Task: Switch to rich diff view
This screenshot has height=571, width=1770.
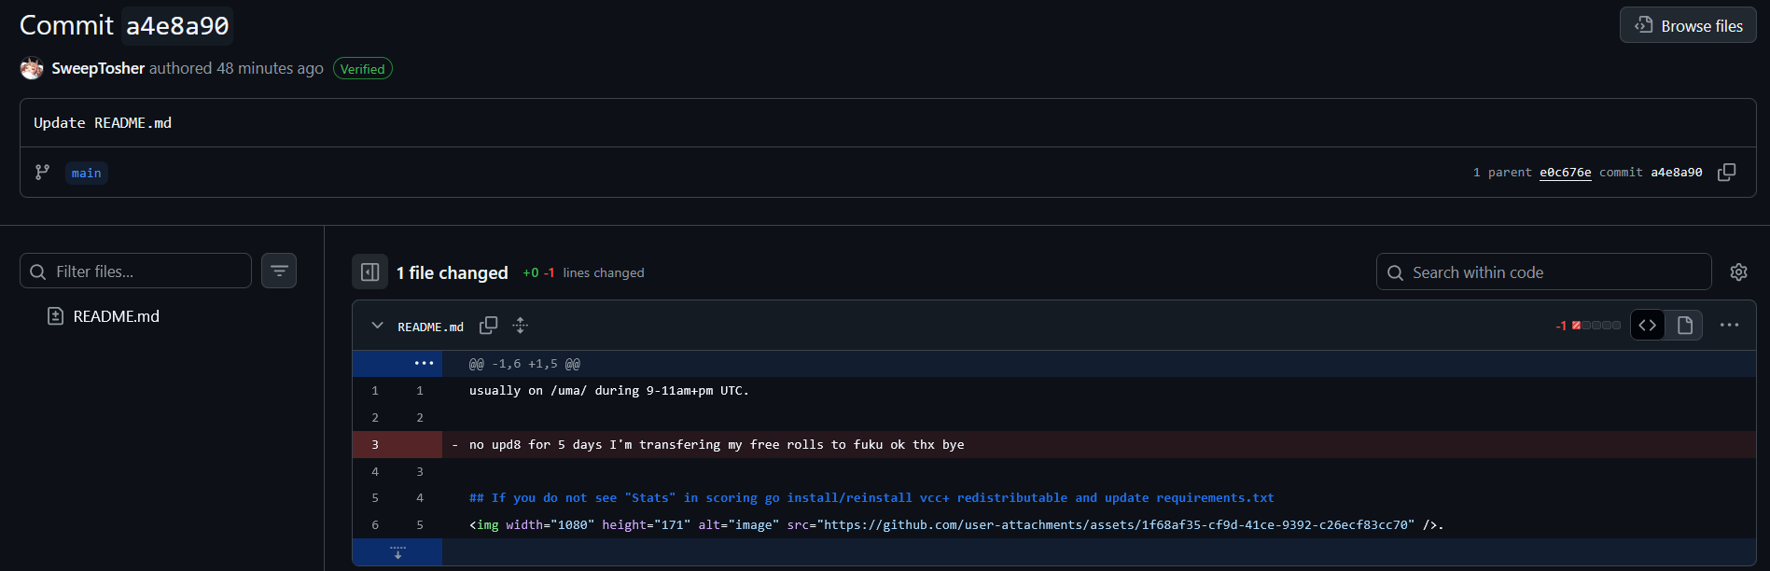Action: click(x=1685, y=325)
